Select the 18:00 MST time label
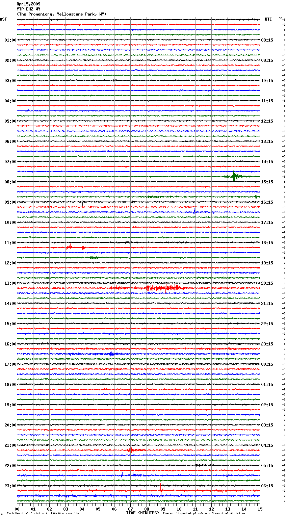The image size is (287, 518). click(x=10, y=385)
